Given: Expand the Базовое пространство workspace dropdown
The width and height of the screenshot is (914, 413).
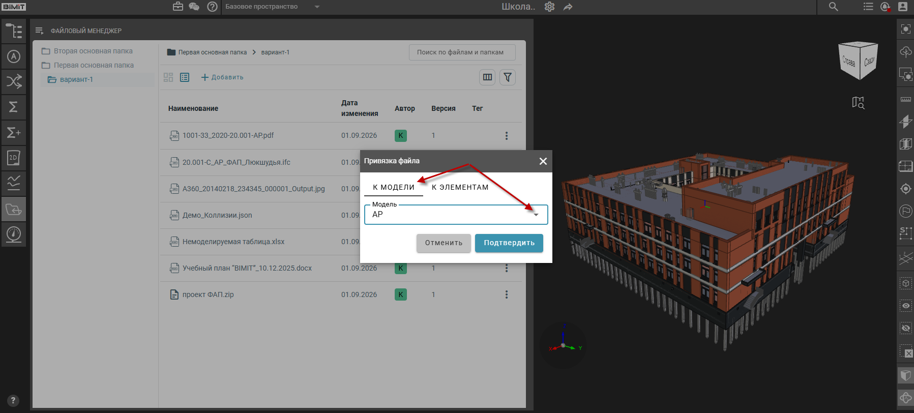Looking at the screenshot, I should point(272,7).
